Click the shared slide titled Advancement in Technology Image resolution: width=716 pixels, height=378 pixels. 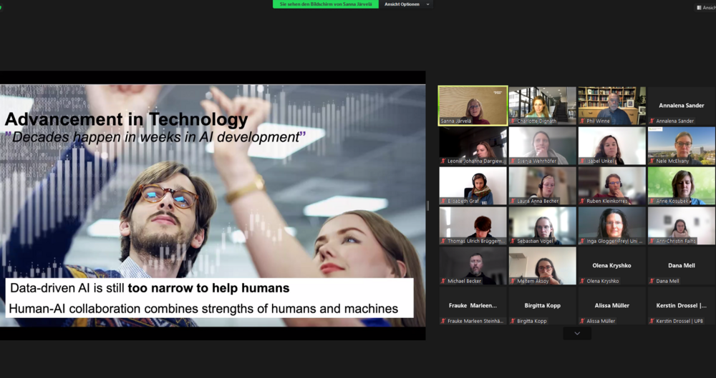213,206
